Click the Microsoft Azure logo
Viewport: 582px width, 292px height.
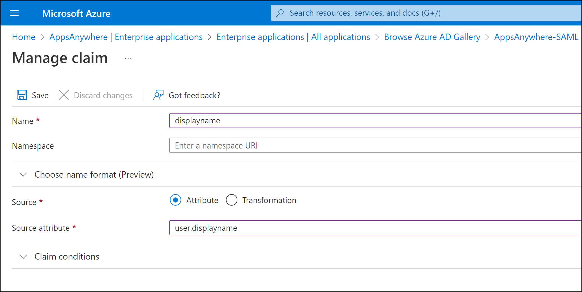click(x=76, y=13)
